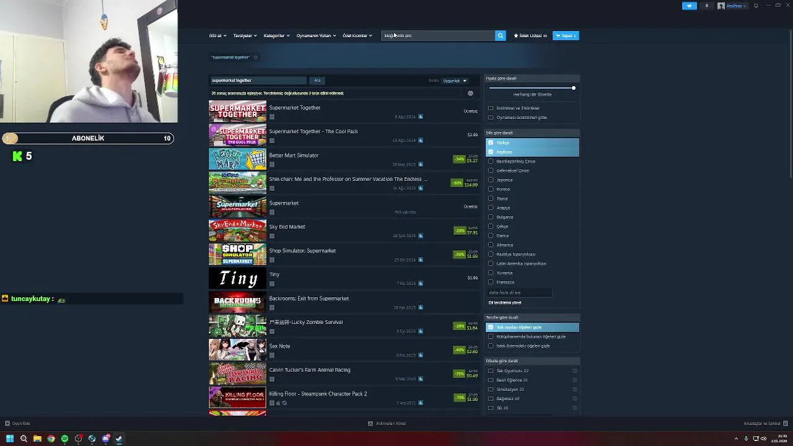Open Spotify from taskbar
This screenshot has width=793, height=446.
pos(64,439)
